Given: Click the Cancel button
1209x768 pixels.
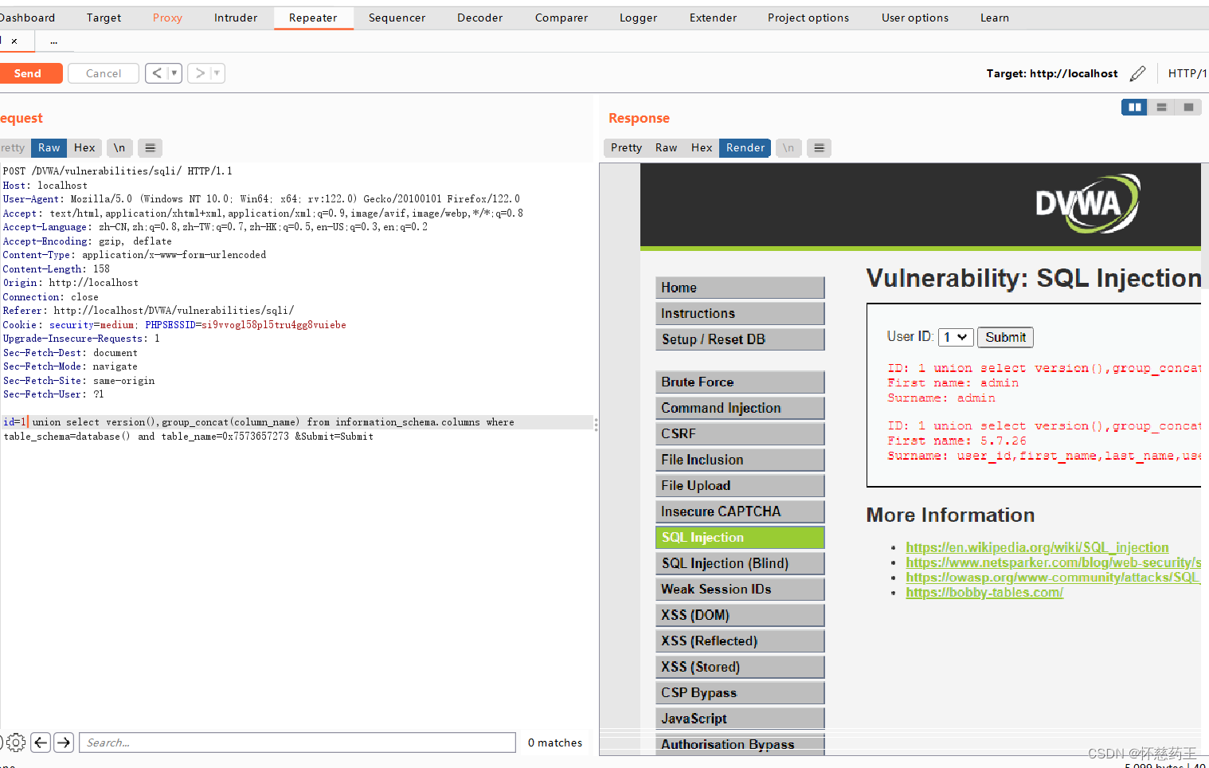Looking at the screenshot, I should (x=104, y=73).
